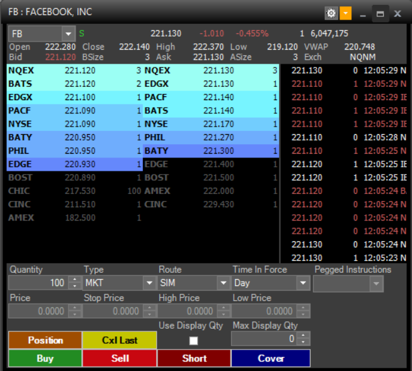This screenshot has height=371, width=412.
Task: Increase Low Price with up arrow
Action: (303, 307)
